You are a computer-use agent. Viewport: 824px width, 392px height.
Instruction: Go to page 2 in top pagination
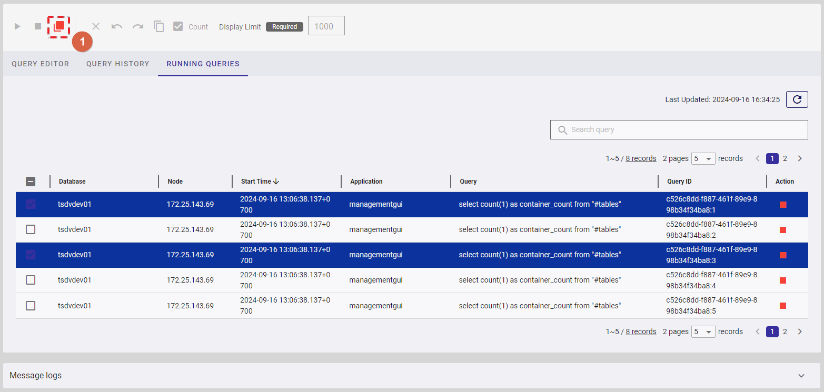tap(785, 158)
